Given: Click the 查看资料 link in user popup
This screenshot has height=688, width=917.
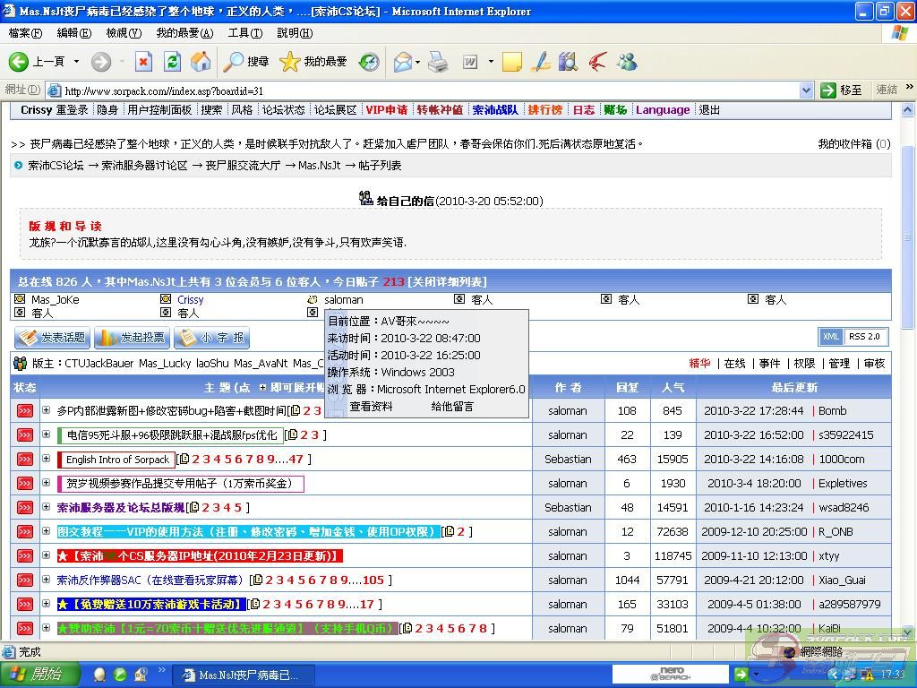Looking at the screenshot, I should tap(371, 407).
